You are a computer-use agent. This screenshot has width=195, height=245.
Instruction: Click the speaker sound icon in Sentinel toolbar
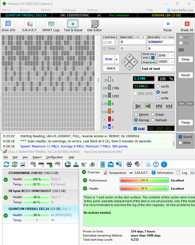tap(137, 164)
